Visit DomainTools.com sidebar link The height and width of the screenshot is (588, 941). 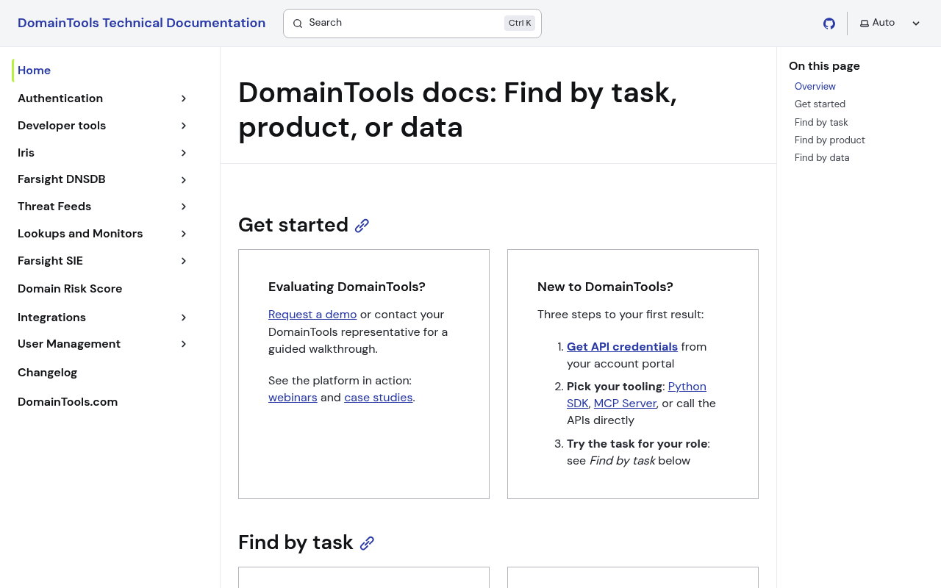(x=68, y=402)
